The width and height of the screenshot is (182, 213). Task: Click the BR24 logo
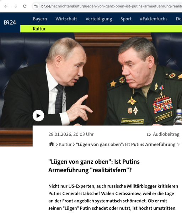point(10,23)
